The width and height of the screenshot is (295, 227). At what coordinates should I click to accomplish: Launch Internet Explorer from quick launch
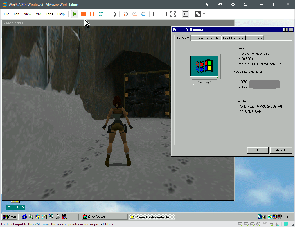tap(24, 217)
